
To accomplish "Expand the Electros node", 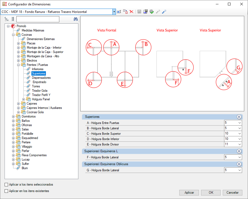I will [x=18, y=61].
